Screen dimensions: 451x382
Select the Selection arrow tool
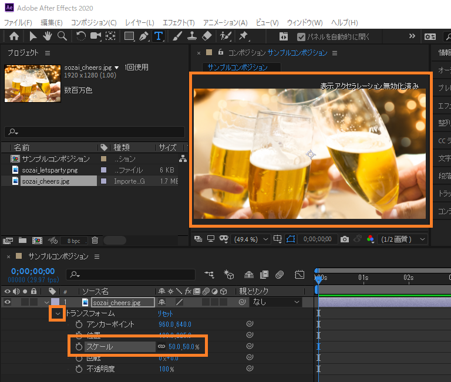click(33, 36)
